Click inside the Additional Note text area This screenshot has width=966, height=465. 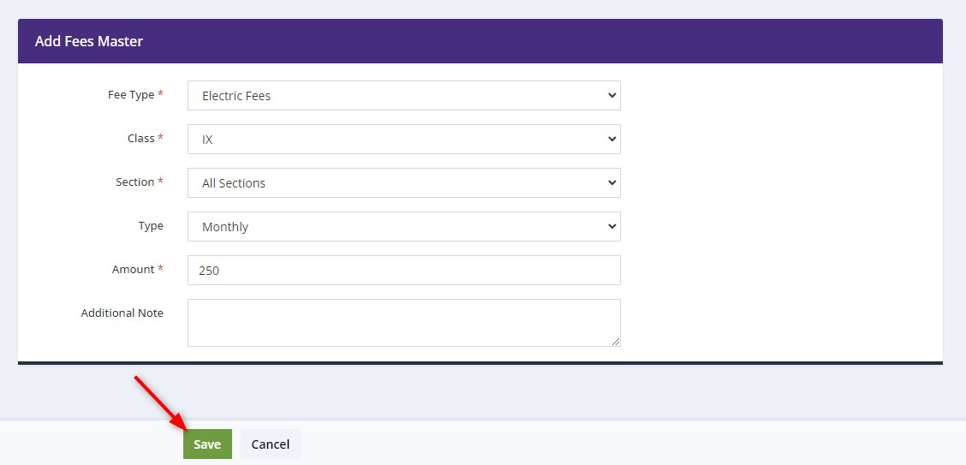(x=403, y=323)
